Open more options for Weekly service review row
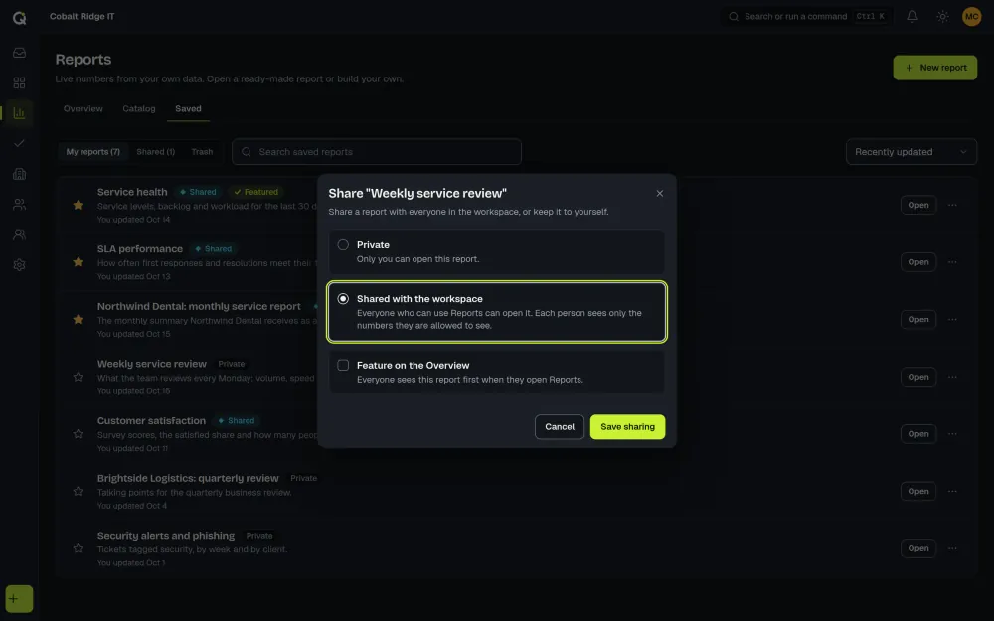This screenshot has width=994, height=621. pos(952,377)
